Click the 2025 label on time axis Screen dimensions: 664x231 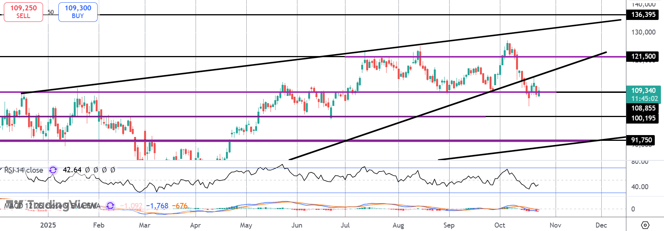click(48, 225)
